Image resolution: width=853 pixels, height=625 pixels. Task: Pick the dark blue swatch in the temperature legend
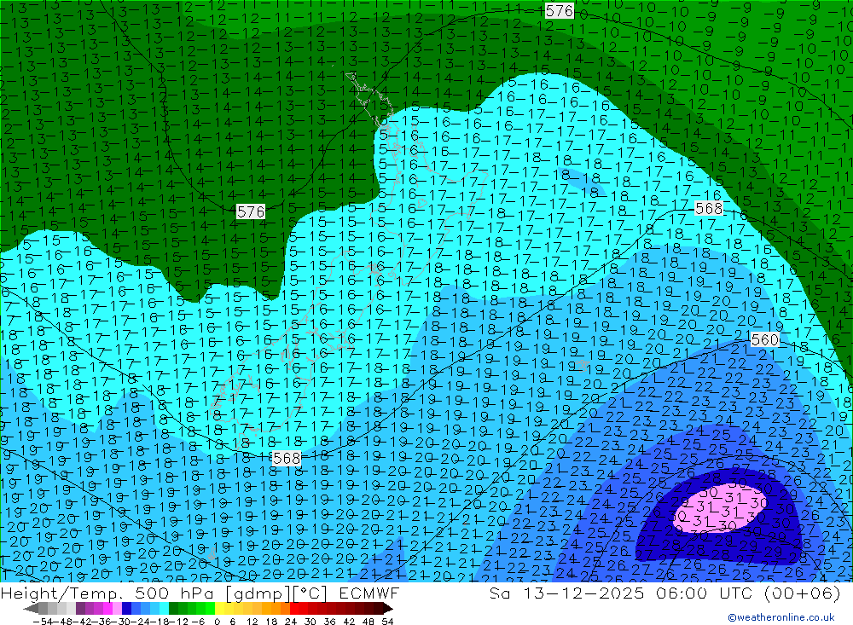coord(127,608)
